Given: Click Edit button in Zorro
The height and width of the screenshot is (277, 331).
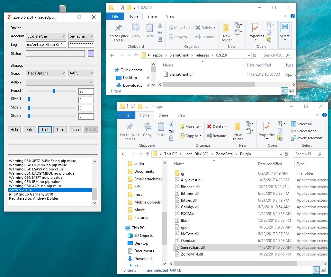Looking at the screenshot, I should (30, 130).
